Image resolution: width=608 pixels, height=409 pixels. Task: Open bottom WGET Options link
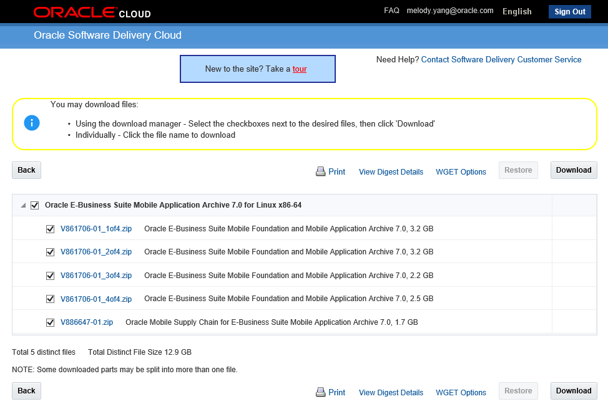point(461,393)
